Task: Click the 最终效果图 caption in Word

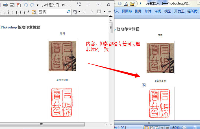Action: 160,81
